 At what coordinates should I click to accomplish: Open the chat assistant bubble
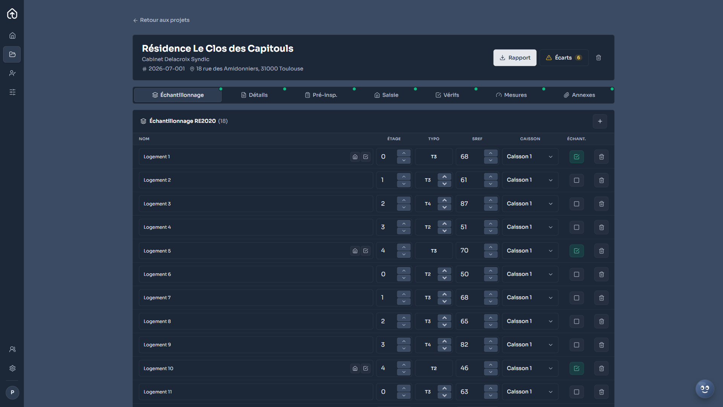pyautogui.click(x=705, y=389)
